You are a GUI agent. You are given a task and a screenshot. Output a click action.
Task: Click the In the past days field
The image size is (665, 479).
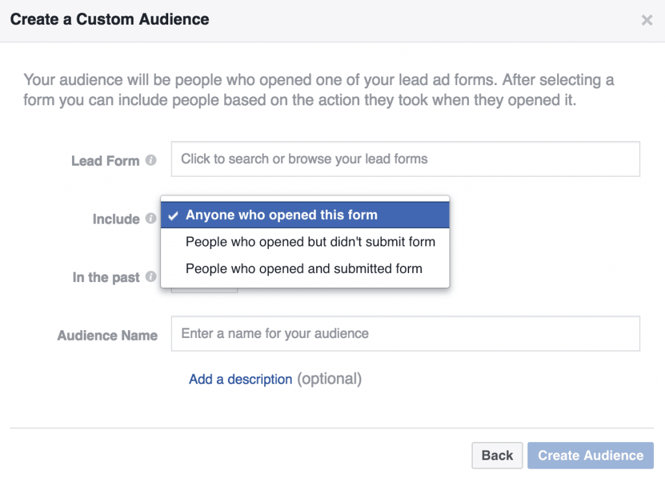[205, 290]
